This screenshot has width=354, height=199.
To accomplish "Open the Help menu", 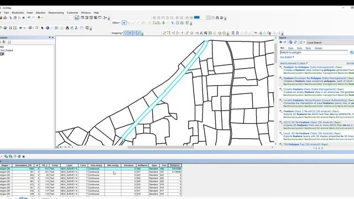I will [x=96, y=13].
